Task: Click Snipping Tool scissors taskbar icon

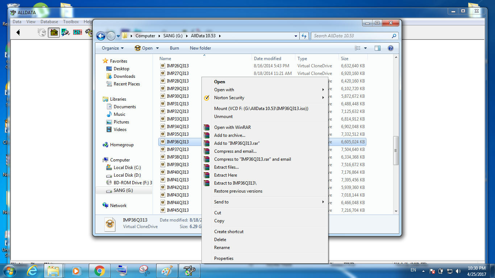Action: click(144, 270)
